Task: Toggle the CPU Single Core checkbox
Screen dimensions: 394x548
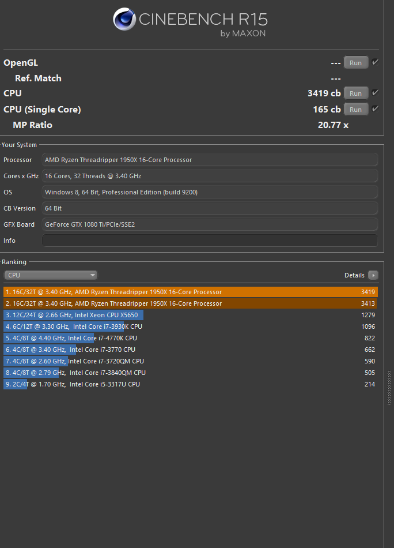Action: click(x=375, y=108)
